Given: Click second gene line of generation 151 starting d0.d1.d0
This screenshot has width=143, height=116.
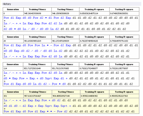Looking at the screenshot, I should pyautogui.click(x=71, y=106).
